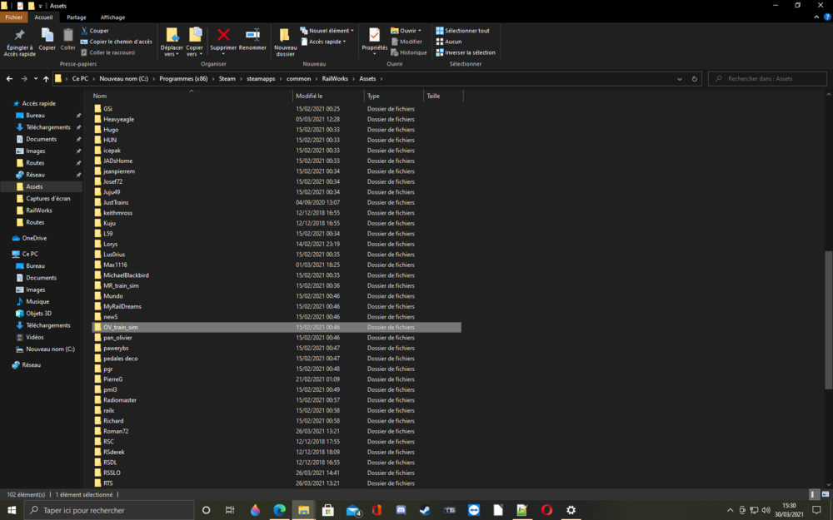
Task: Open Discord from the taskbar
Action: pyautogui.click(x=402, y=510)
